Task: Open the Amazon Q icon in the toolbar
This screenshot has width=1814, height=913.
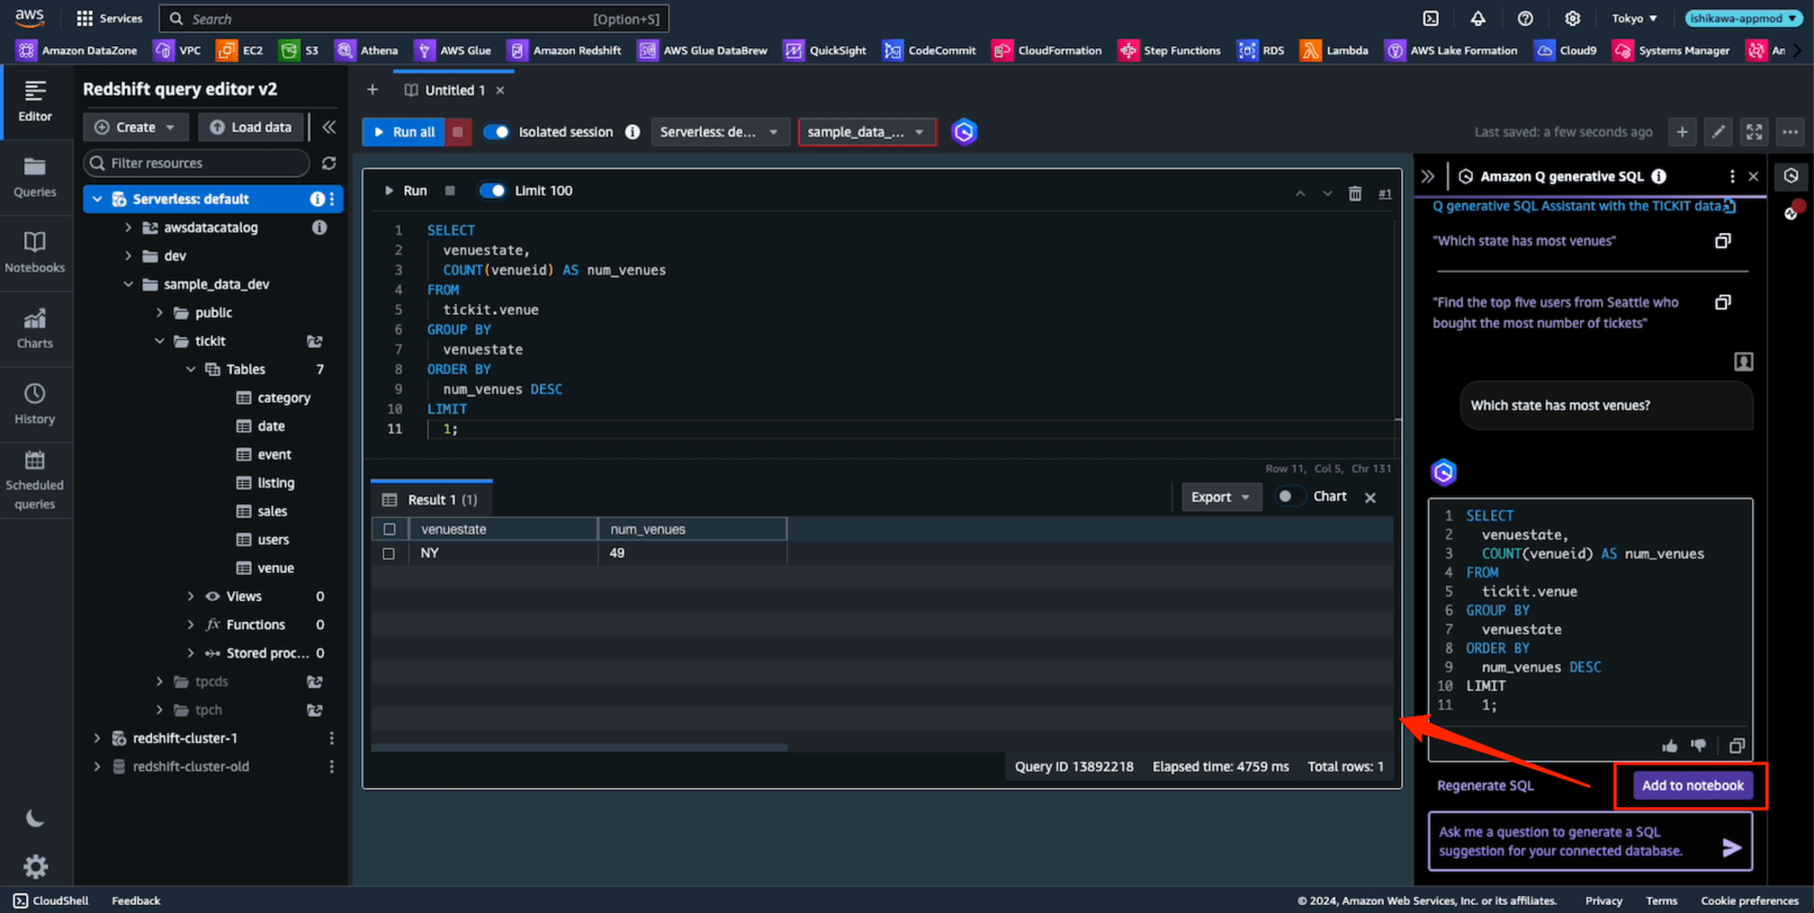Action: coord(964,132)
